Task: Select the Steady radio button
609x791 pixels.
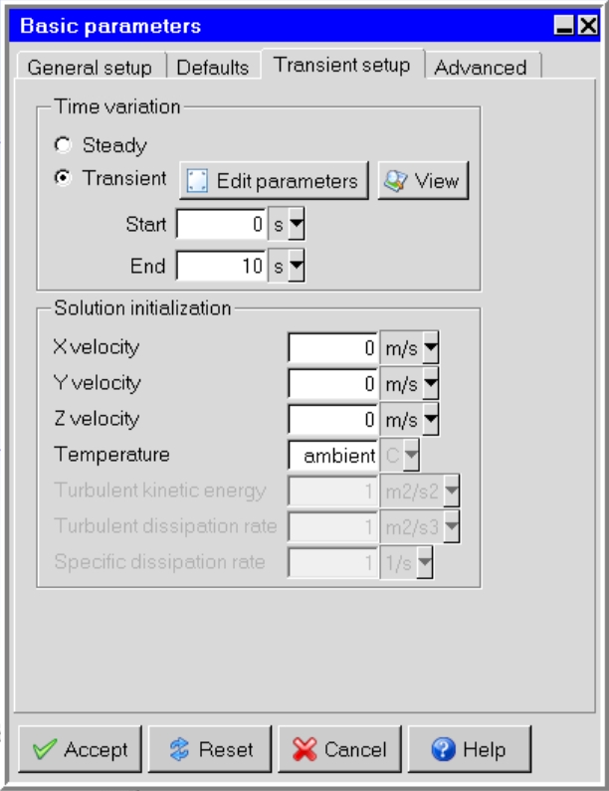Action: click(64, 146)
